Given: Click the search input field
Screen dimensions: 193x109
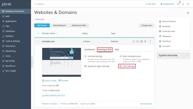Looking at the screenshot, I should pyautogui.click(x=77, y=4).
